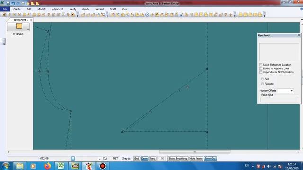Open the Verify menu
Image resolution: width=303 pixels, height=170 pixels.
pos(73,9)
